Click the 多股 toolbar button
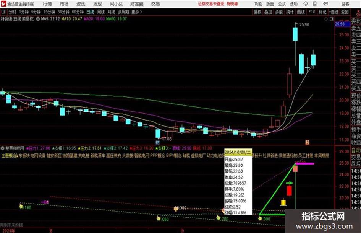361x233 pixels. pyautogui.click(x=279, y=12)
